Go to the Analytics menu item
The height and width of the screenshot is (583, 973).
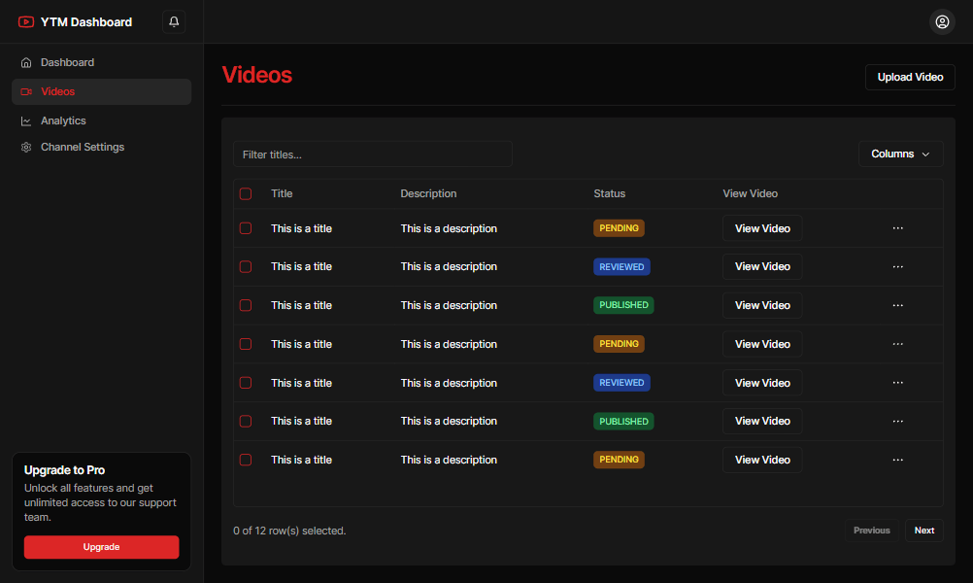click(x=63, y=120)
